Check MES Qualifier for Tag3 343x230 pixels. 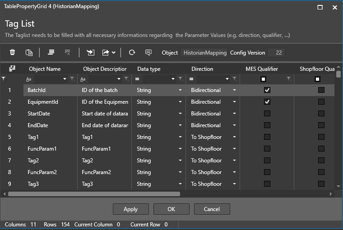pos(267,184)
